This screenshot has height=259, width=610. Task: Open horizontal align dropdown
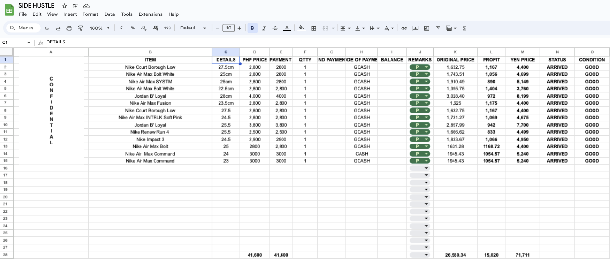[x=345, y=28]
